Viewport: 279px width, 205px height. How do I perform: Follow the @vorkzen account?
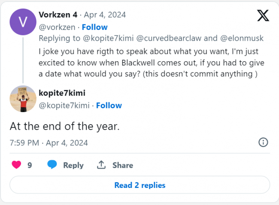click(x=95, y=27)
